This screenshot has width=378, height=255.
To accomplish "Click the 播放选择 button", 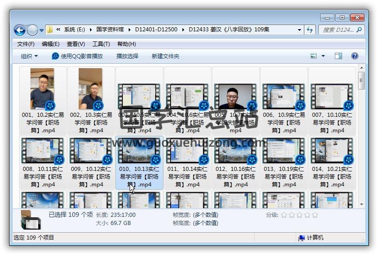I will pyautogui.click(x=127, y=56).
